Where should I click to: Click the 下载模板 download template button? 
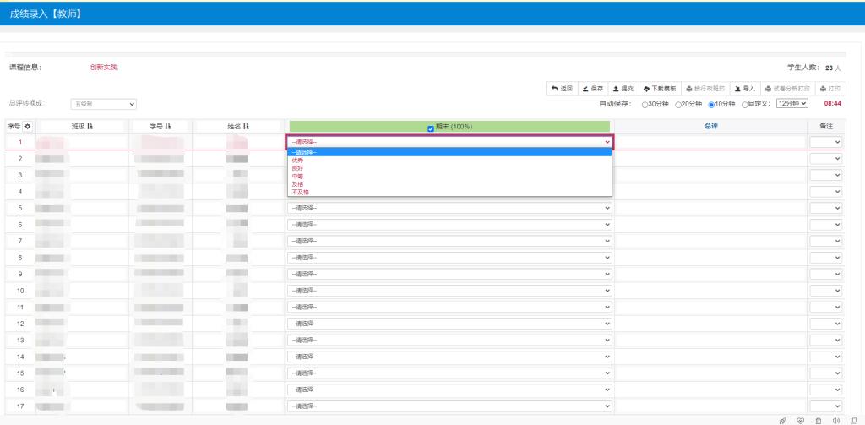click(x=659, y=88)
